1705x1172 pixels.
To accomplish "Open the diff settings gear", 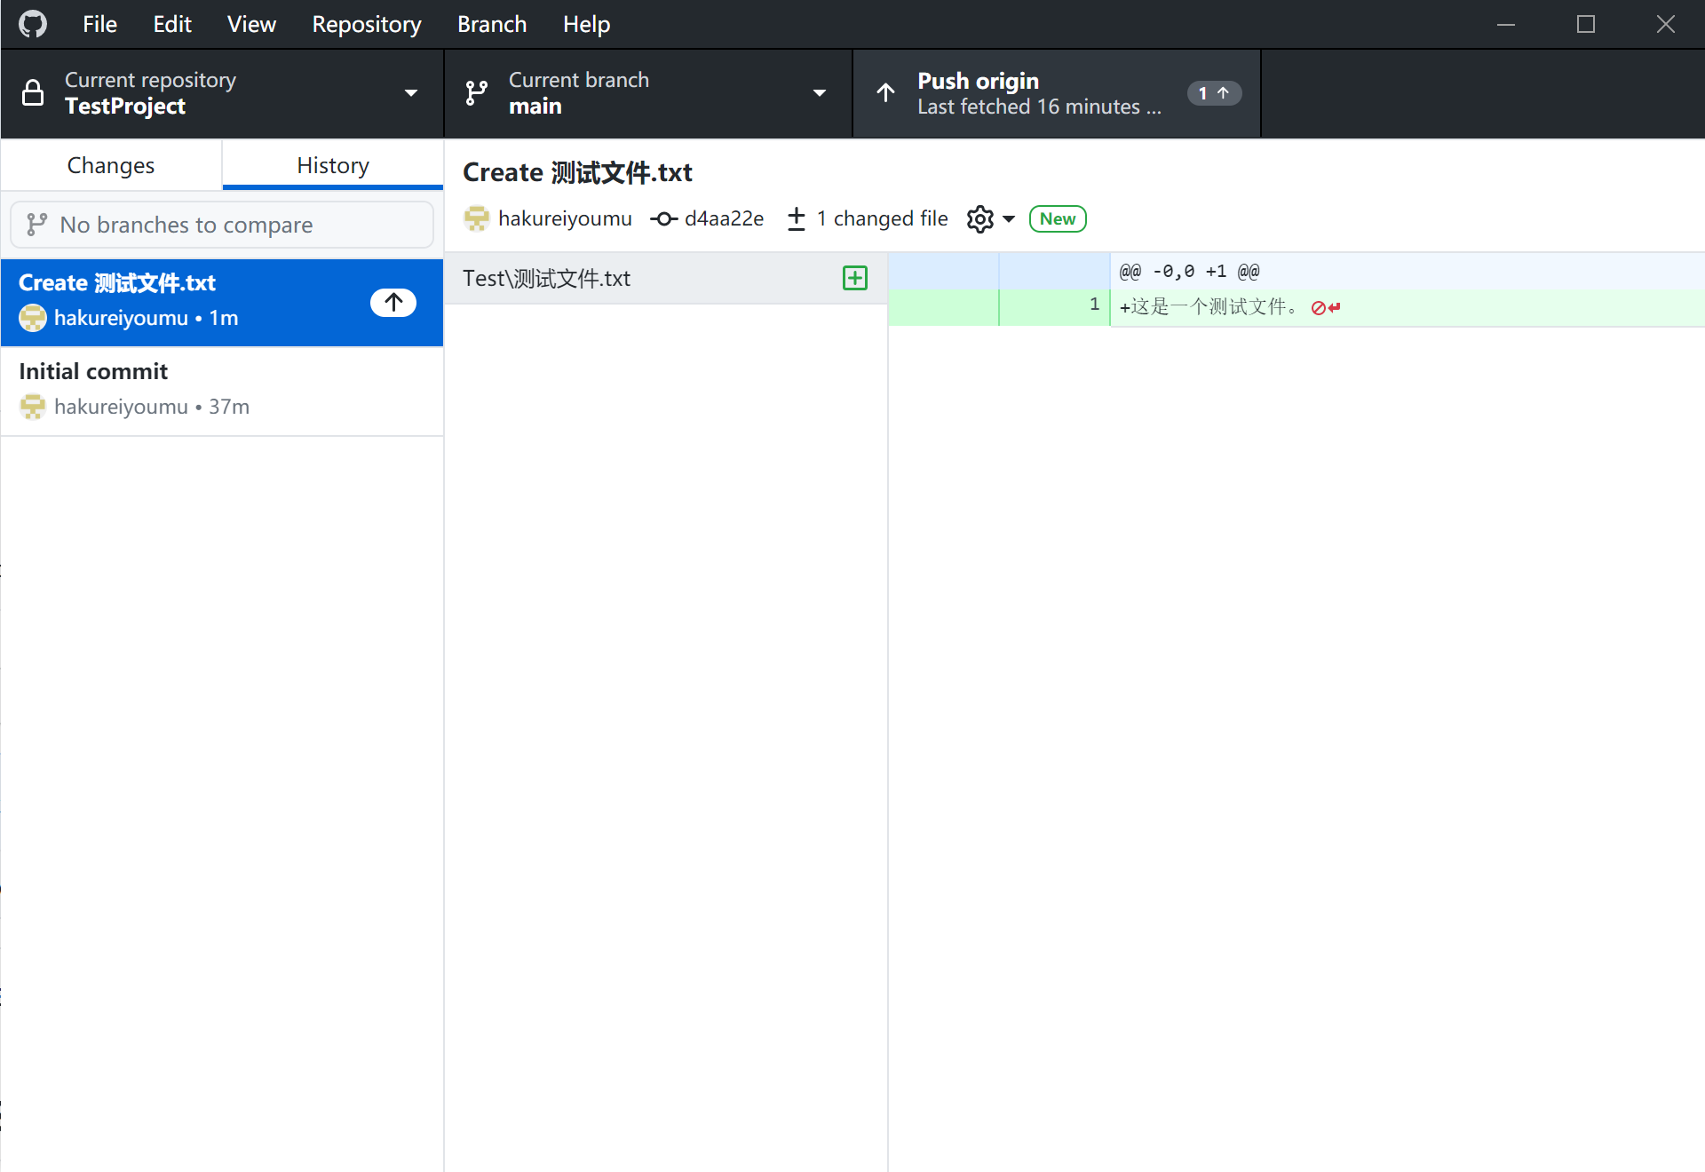I will [979, 219].
